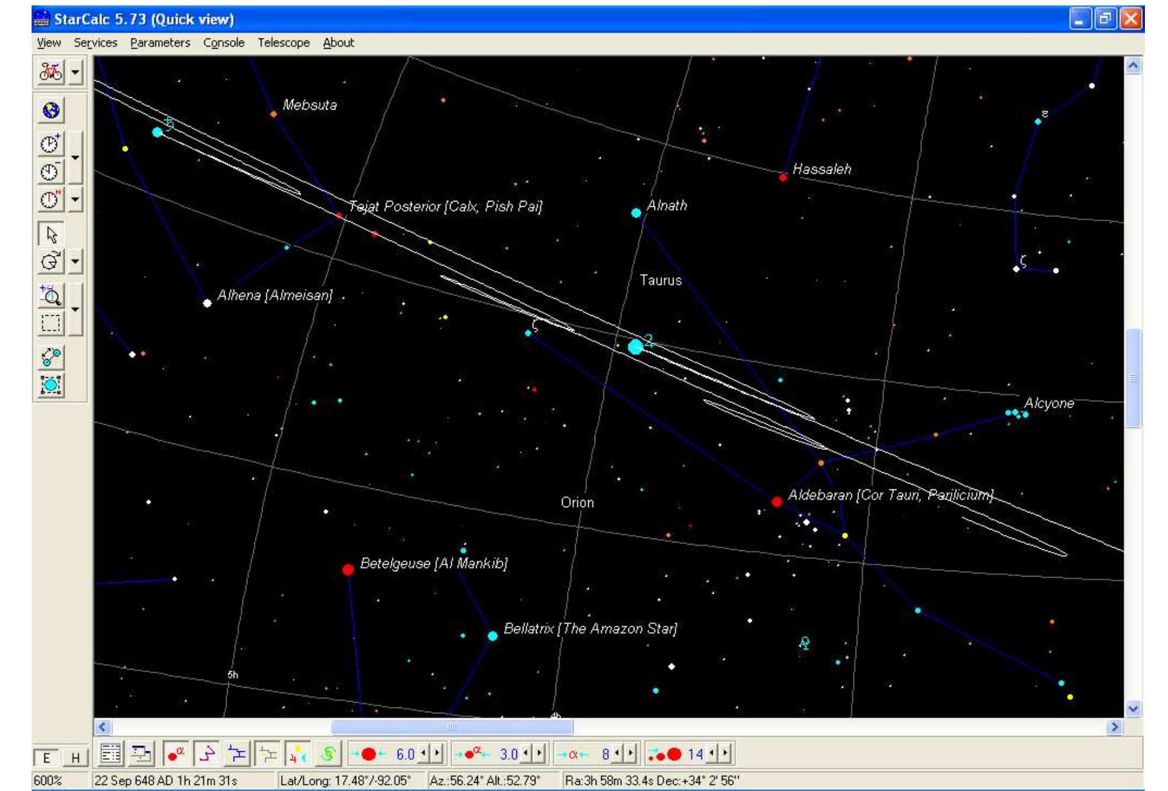Switch to E coordinate mode button
1168x791 pixels.
[46, 757]
